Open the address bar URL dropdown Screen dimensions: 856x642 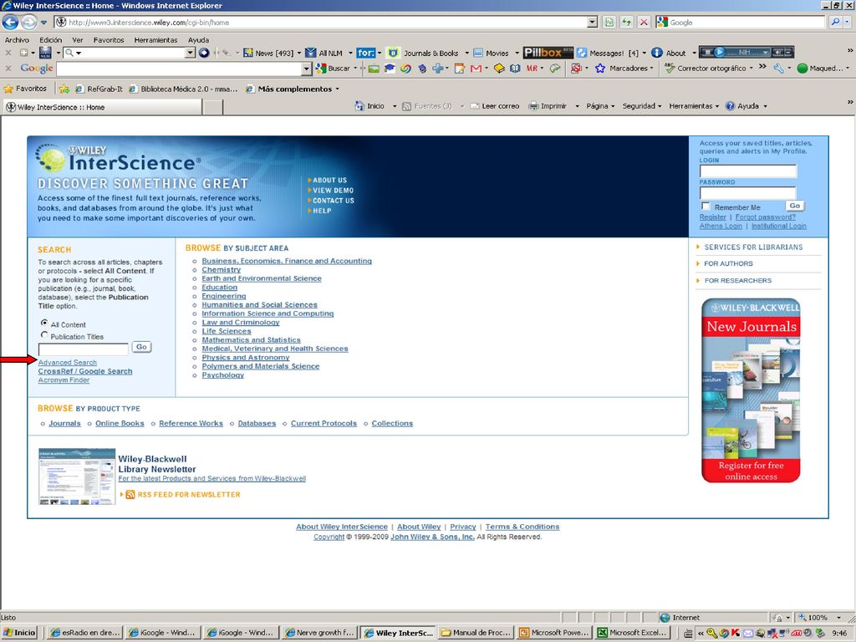pos(593,23)
